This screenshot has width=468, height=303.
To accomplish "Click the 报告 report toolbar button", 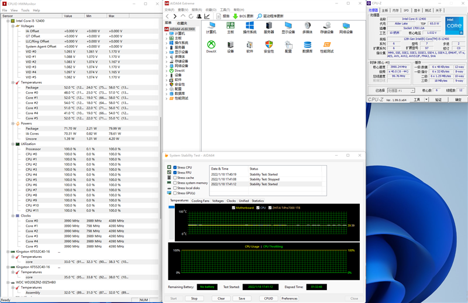I will click(x=223, y=16).
